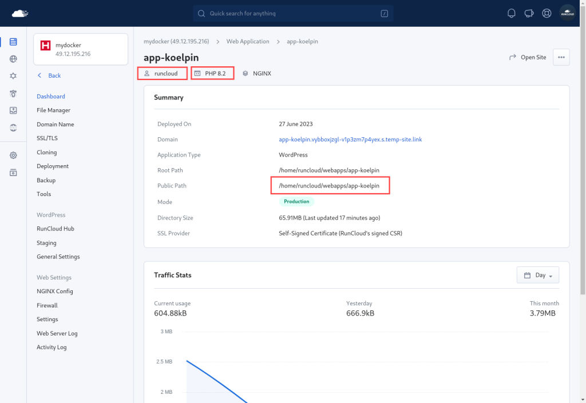This screenshot has width=586, height=403.
Task: Click the 3.79MB this month value
Action: point(543,313)
